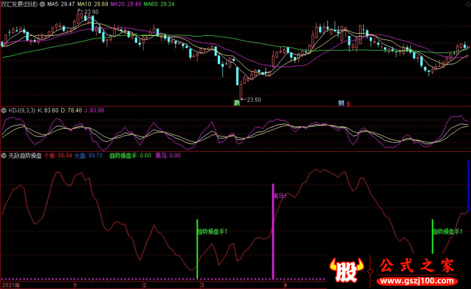The height and width of the screenshot is (289, 471).
Task: Open the www.gszj100.com link
Action: pos(417,281)
